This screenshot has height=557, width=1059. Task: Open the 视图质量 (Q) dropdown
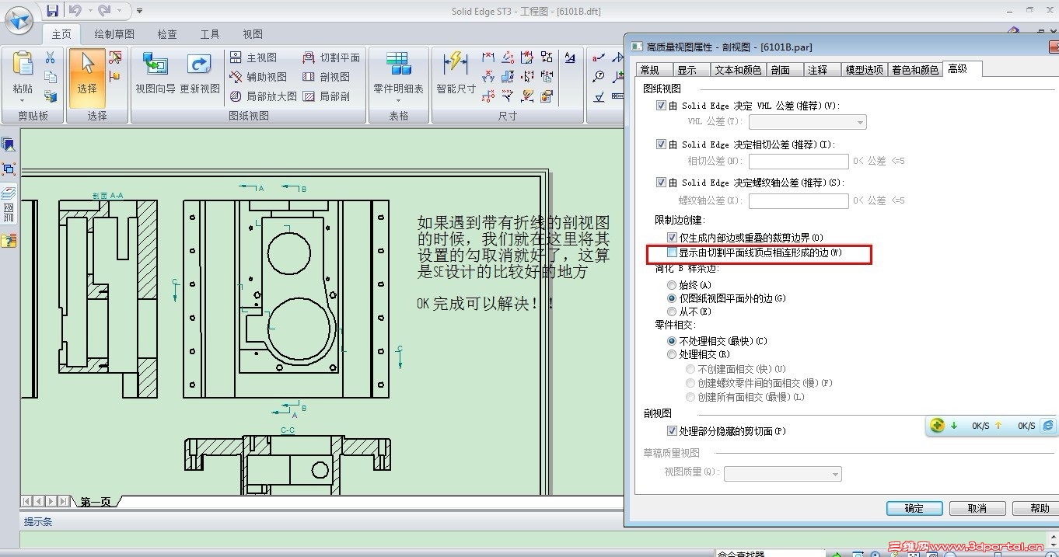[783, 474]
